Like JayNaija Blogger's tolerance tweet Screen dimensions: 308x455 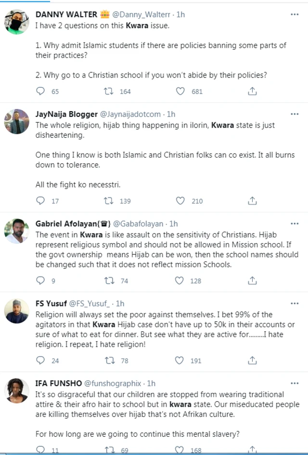[180, 201]
